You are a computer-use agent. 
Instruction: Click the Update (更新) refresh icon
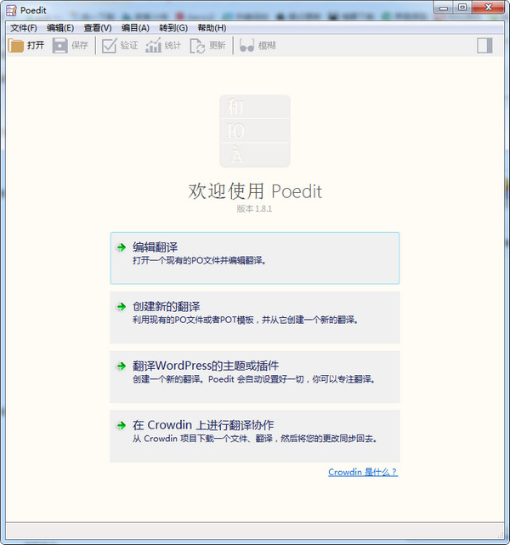197,46
